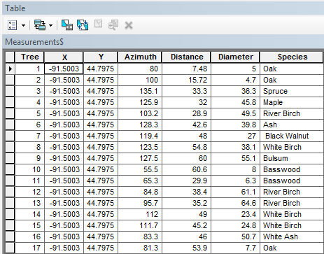
Task: Click the Tree column header
Action: pos(29,57)
